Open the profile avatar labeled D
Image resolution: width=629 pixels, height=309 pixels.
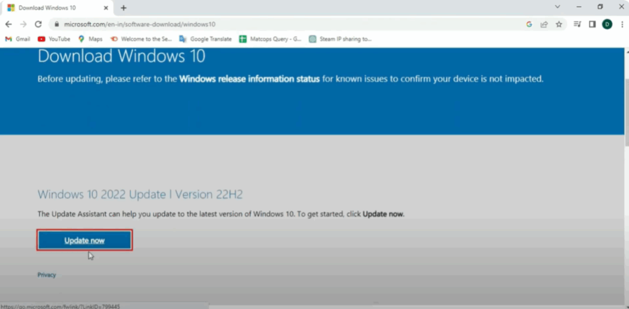(x=608, y=25)
